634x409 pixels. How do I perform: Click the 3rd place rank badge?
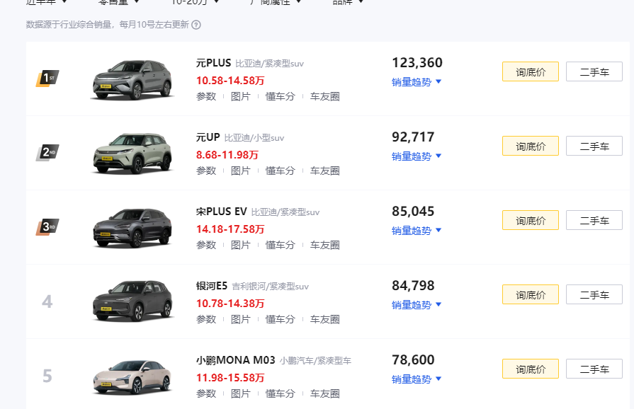[47, 227]
